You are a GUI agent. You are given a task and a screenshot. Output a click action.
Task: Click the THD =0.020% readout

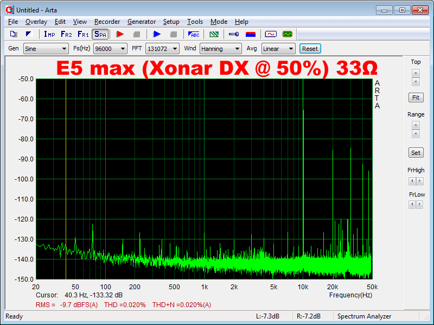[125, 305]
